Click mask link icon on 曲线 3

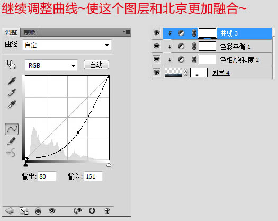tap(194, 33)
